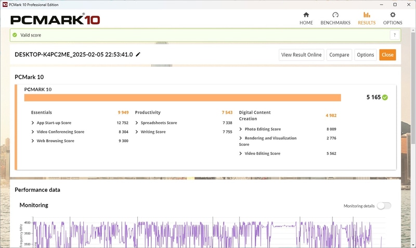The image size is (416, 248).
Task: Open the Benchmarks gauge icon
Action: pos(335,15)
